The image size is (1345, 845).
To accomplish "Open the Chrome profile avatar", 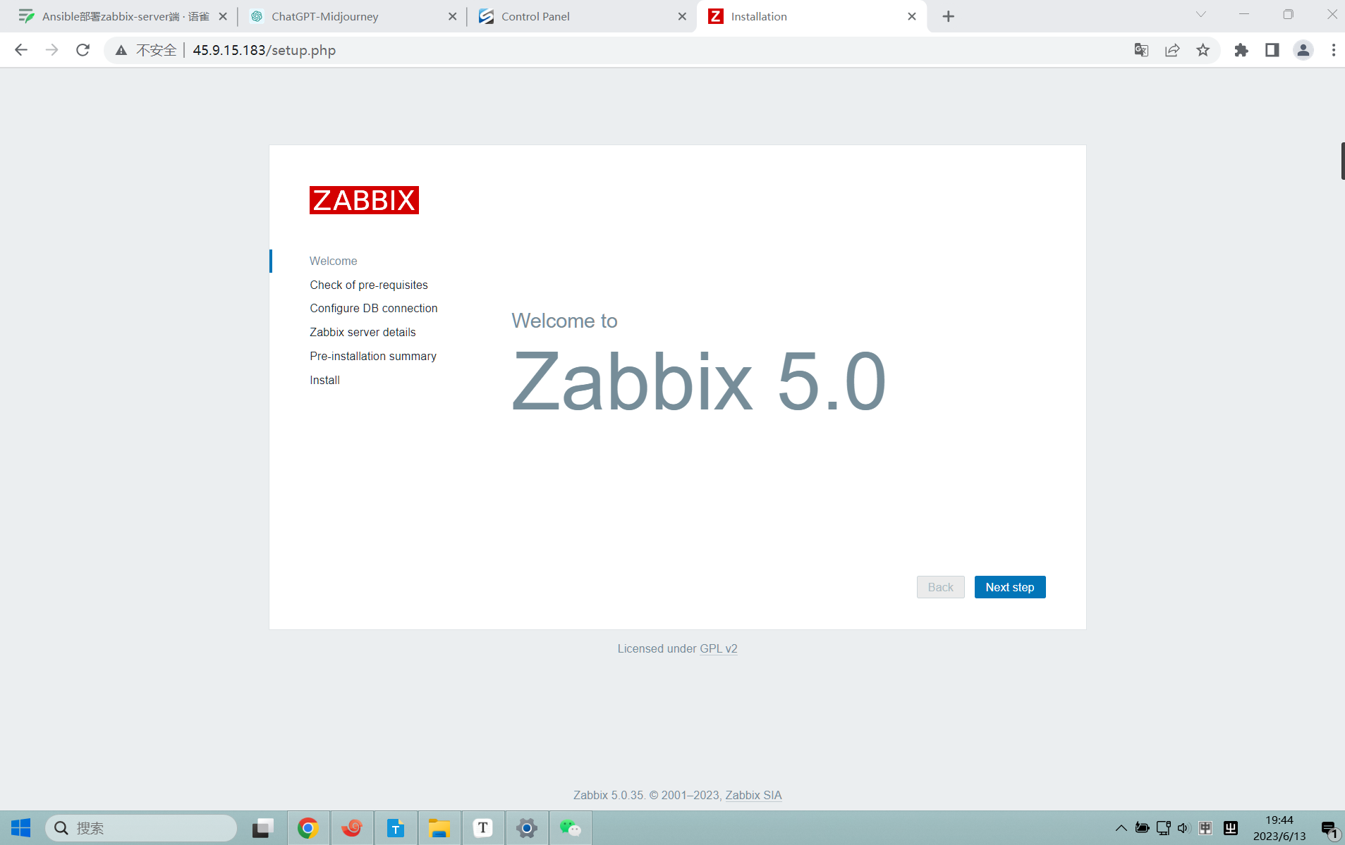I will point(1303,50).
